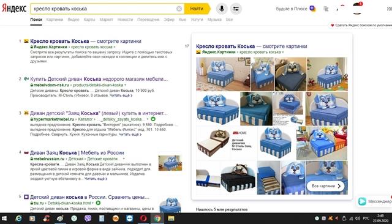Viewport: 392px width, 224px height.
Task: Click the Yandex logo
Action: pos(14,8)
